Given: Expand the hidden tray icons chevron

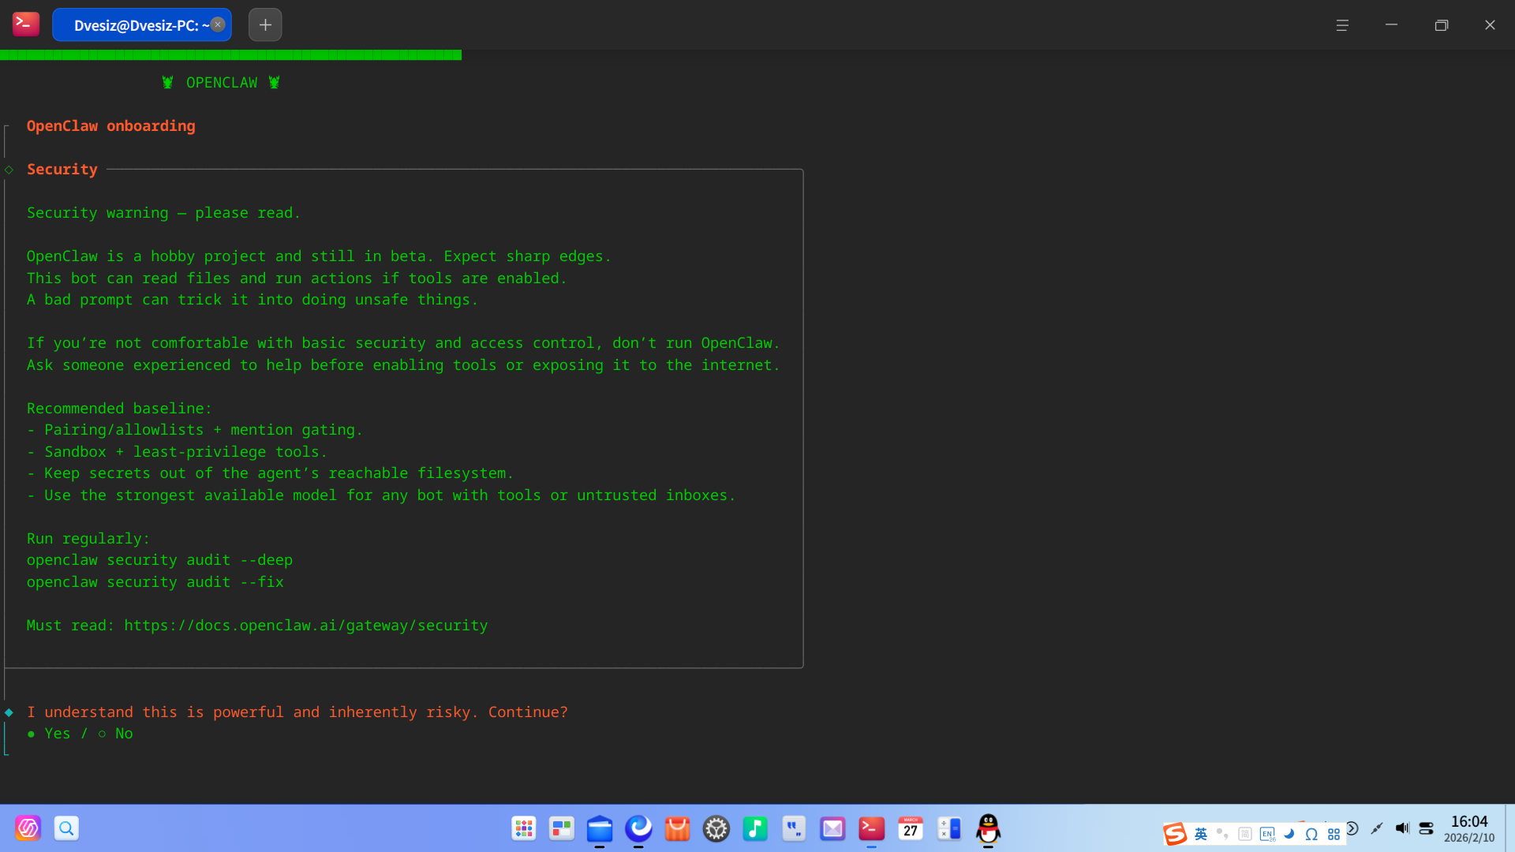Looking at the screenshot, I should pyautogui.click(x=1352, y=830).
